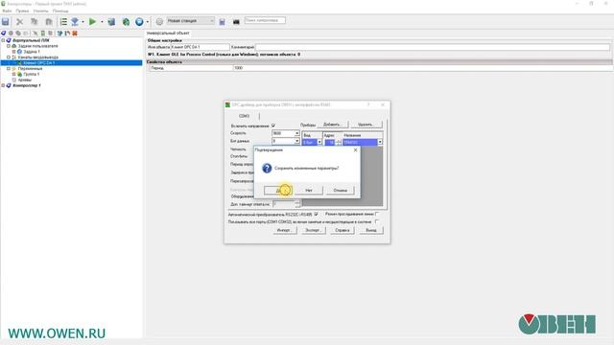This screenshot has width=614, height=345.
Task: Click the Справка button
Action: point(342,230)
